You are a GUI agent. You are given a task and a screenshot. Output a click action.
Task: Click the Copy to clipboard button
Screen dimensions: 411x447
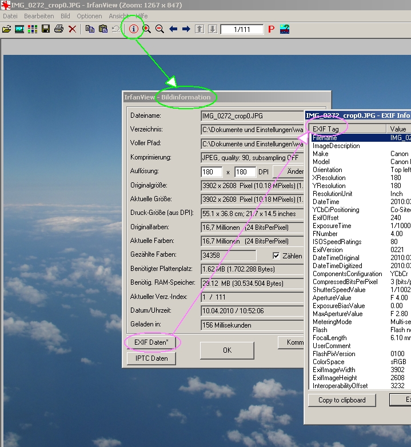pyautogui.click(x=342, y=400)
